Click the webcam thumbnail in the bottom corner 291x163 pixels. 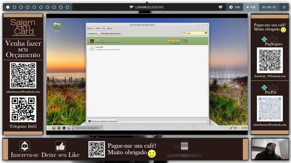tap(270, 149)
